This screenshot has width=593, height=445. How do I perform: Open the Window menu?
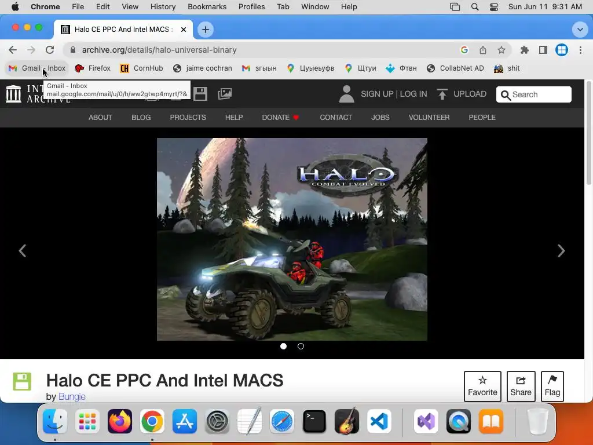[315, 7]
